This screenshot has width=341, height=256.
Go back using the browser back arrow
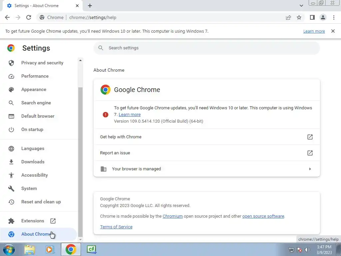[x=7, y=17]
